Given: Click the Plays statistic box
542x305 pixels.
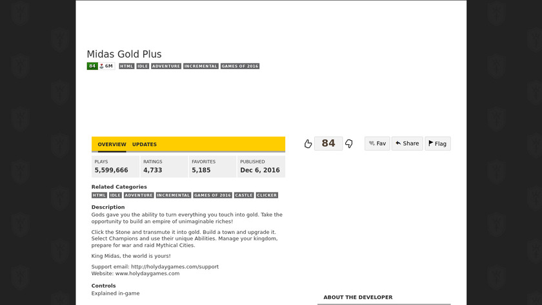Looking at the screenshot, I should coord(115,167).
